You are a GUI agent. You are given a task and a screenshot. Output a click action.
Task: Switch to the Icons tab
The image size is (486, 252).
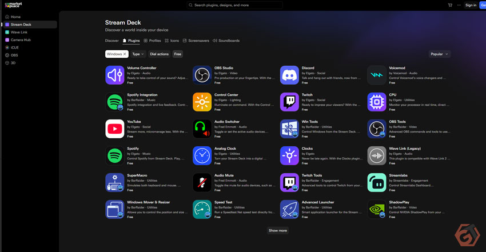[172, 41]
